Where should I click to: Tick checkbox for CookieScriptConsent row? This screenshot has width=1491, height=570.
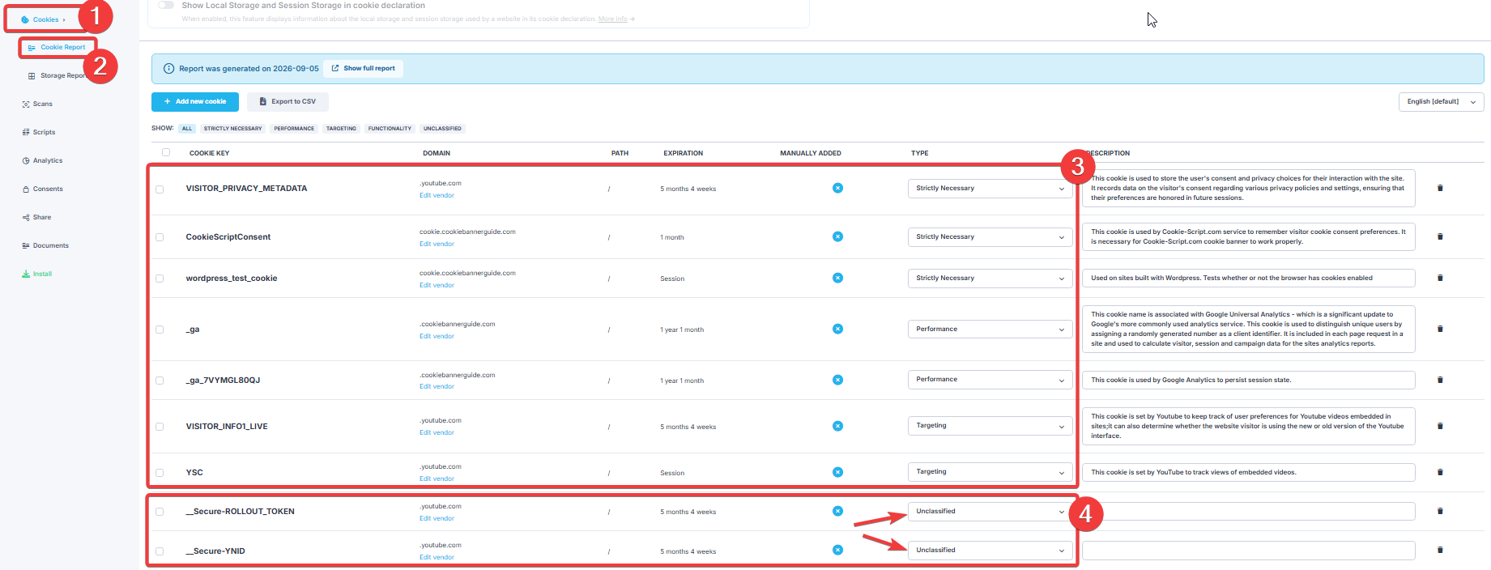pos(160,237)
